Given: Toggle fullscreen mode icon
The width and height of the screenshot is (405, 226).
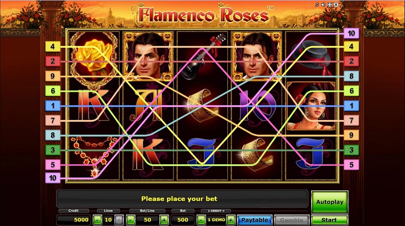Looking at the screenshot, I should point(330,5).
